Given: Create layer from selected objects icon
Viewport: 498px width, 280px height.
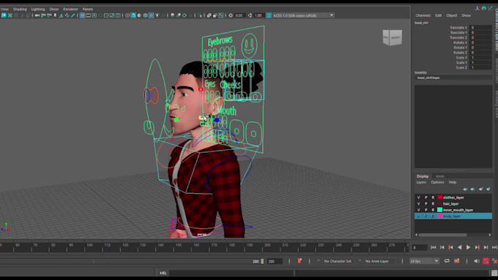Looking at the screenshot, I should 488,189.
